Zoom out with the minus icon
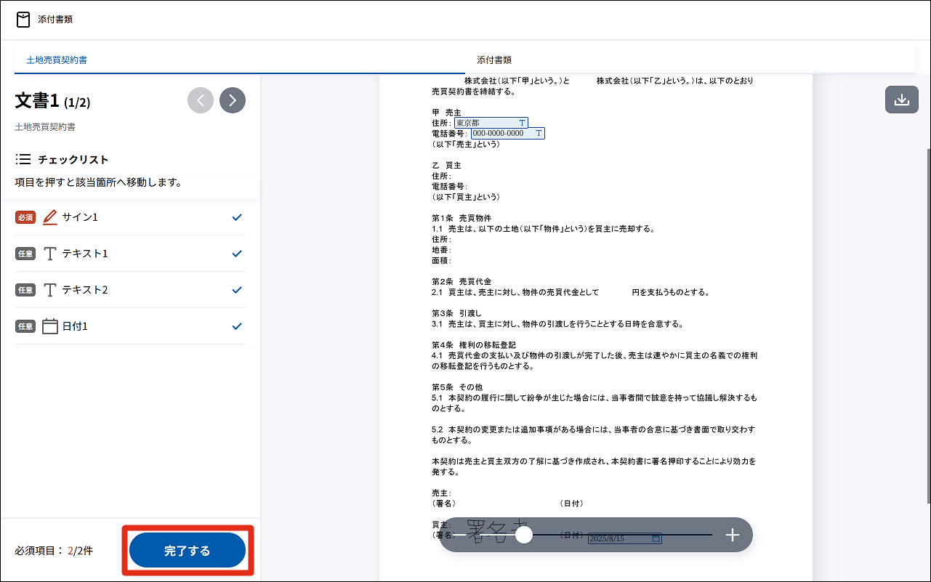This screenshot has width=931, height=582. pyautogui.click(x=459, y=535)
